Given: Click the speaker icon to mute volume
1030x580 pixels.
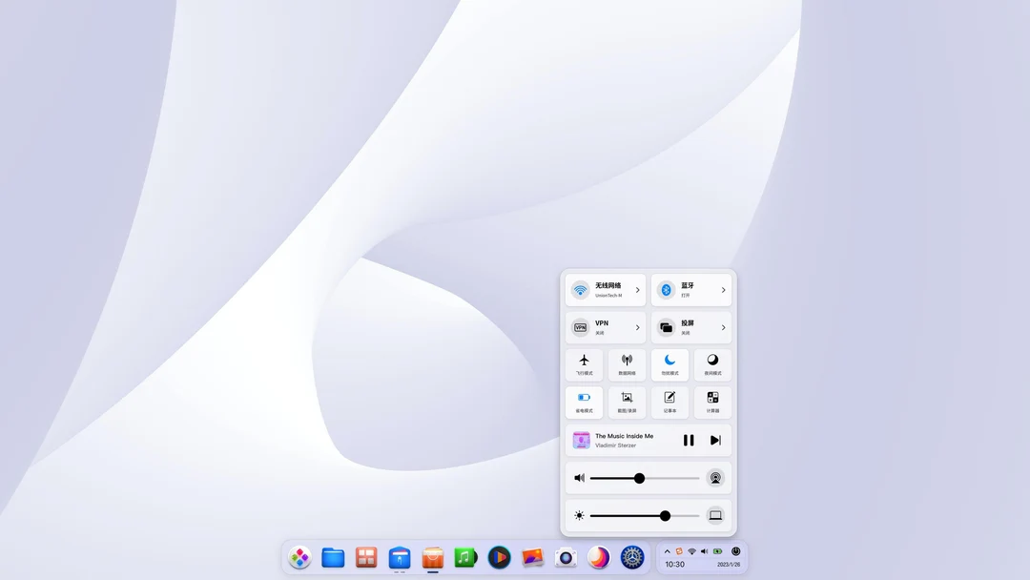Looking at the screenshot, I should click(x=579, y=478).
